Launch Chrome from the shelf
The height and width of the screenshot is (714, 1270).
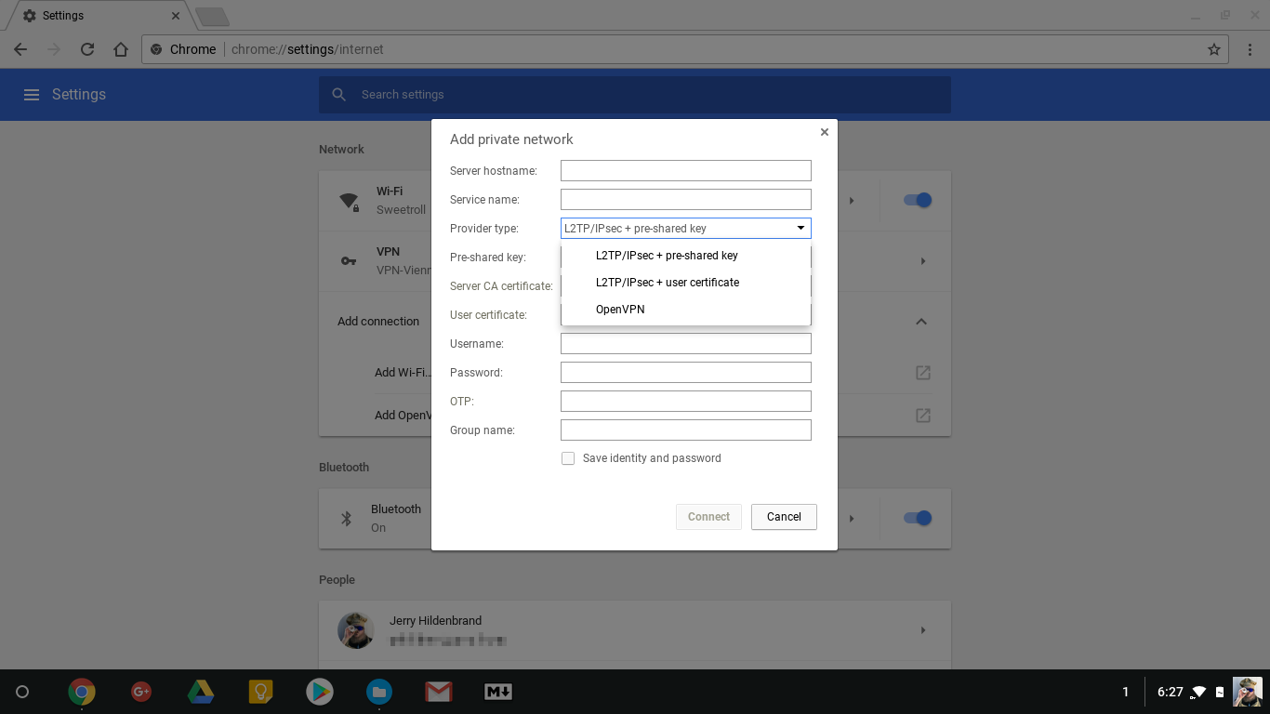coord(82,692)
